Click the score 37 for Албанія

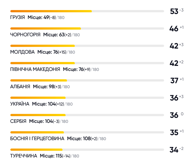174,81
